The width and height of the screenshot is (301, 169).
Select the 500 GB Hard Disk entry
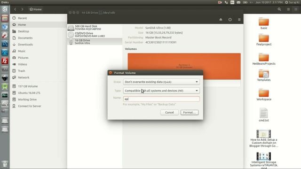pos(95,28)
